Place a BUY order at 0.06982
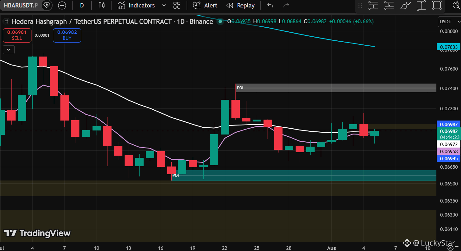Screen dimensions: 461x251 [67, 35]
